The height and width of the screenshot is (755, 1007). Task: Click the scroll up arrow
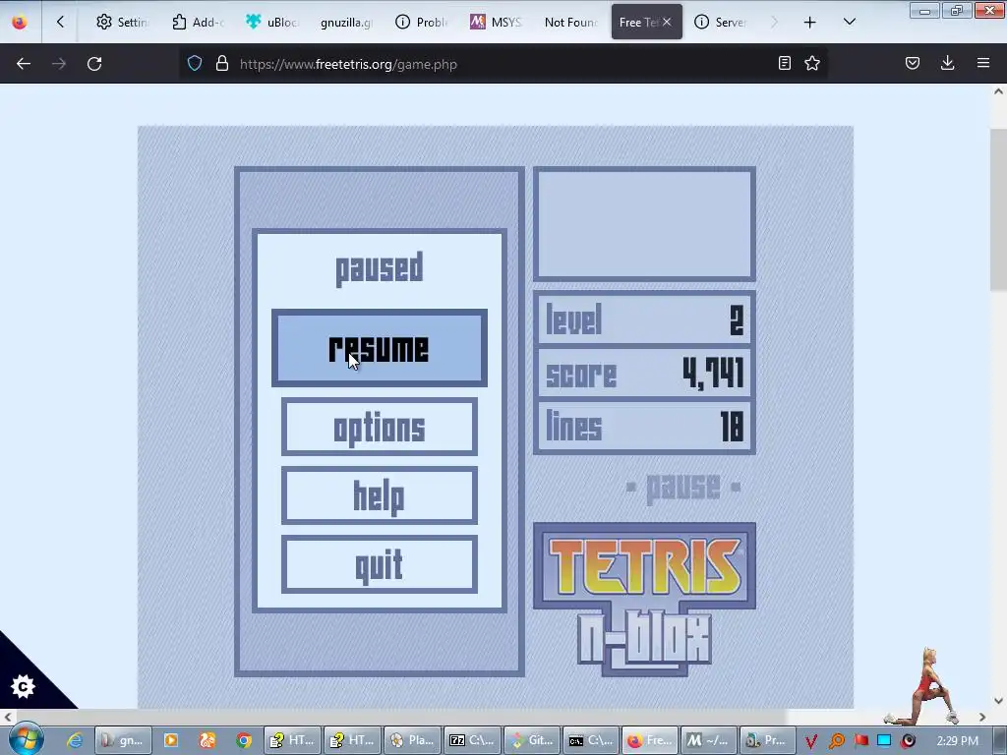coord(998,91)
